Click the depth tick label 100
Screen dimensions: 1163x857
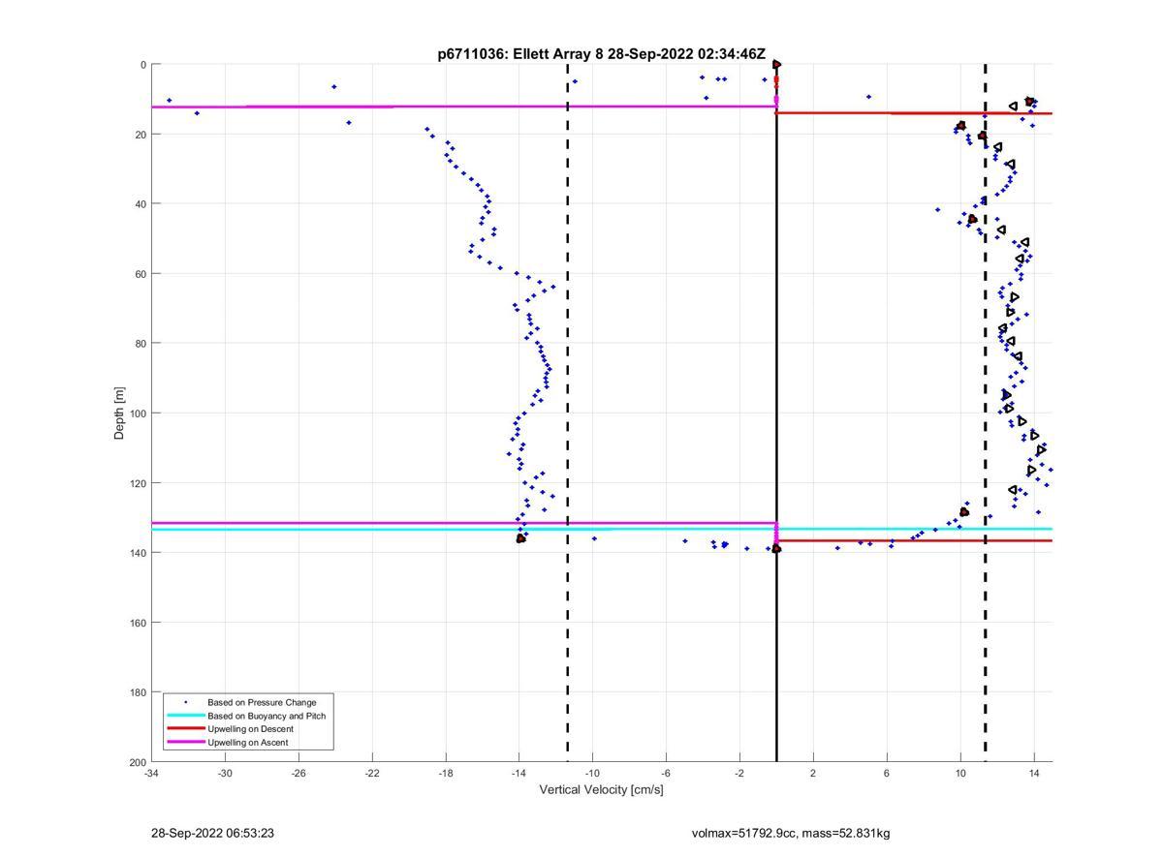click(138, 413)
